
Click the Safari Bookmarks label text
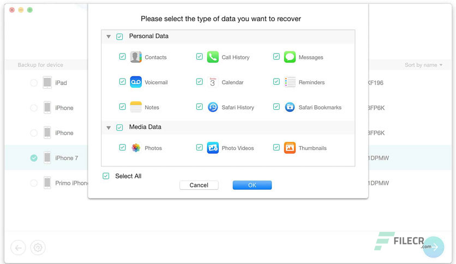coord(320,107)
